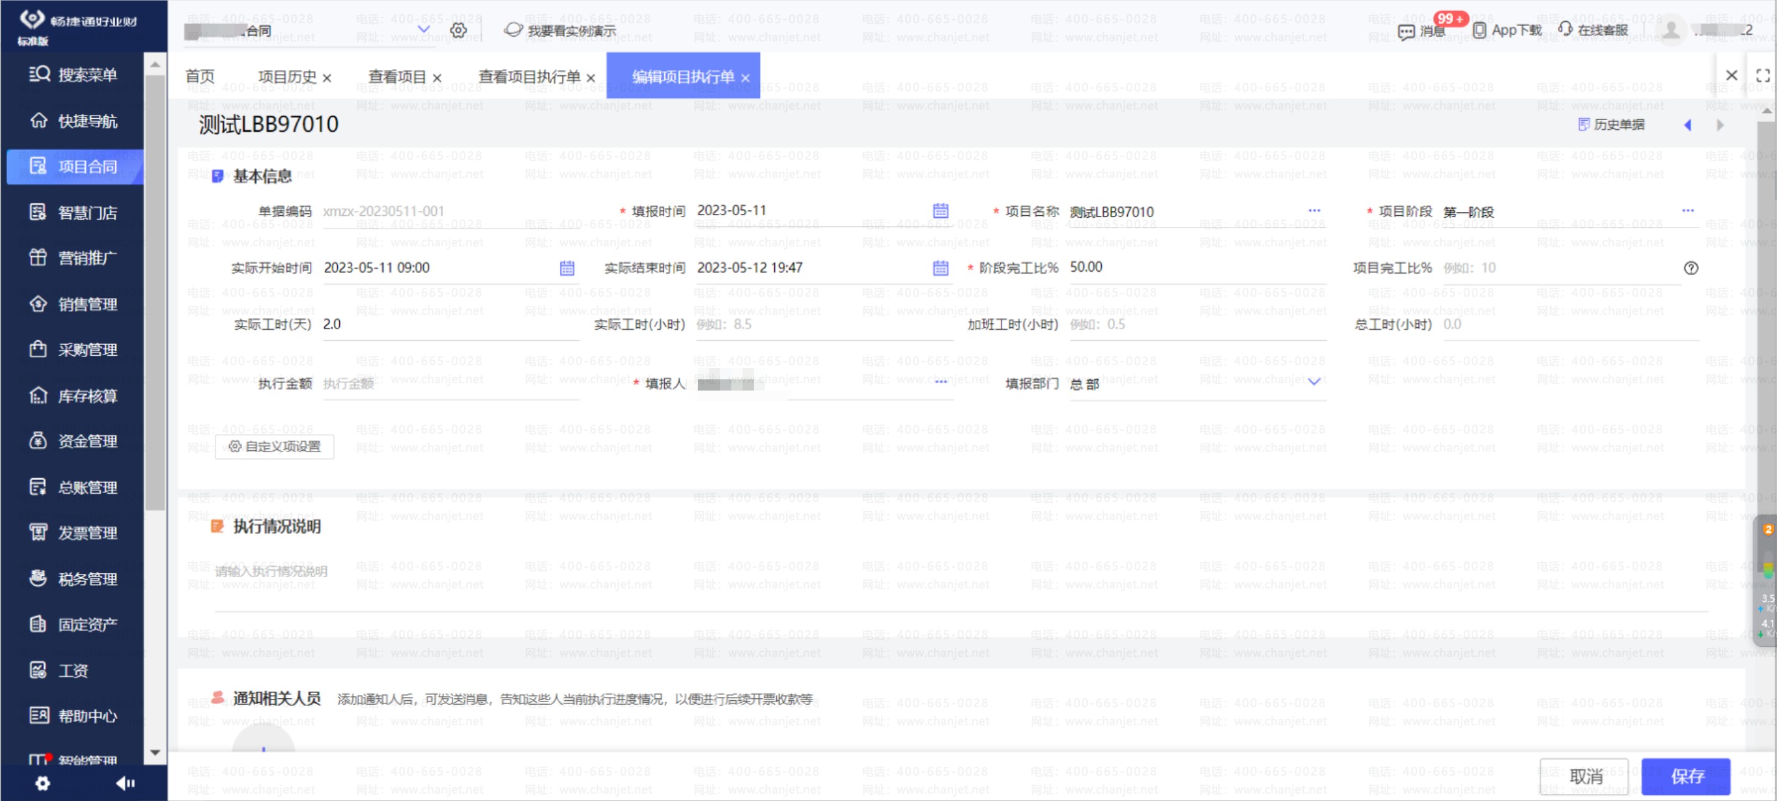Open account selector dropdown in header
The height and width of the screenshot is (801, 1777).
424,30
